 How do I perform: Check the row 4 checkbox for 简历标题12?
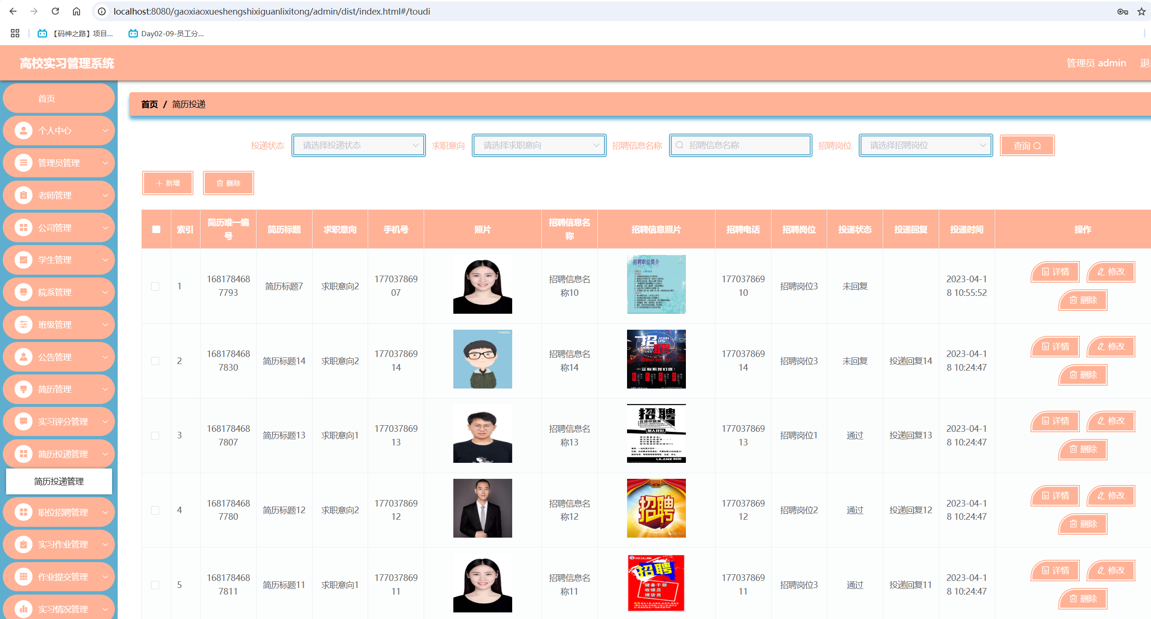(x=155, y=510)
